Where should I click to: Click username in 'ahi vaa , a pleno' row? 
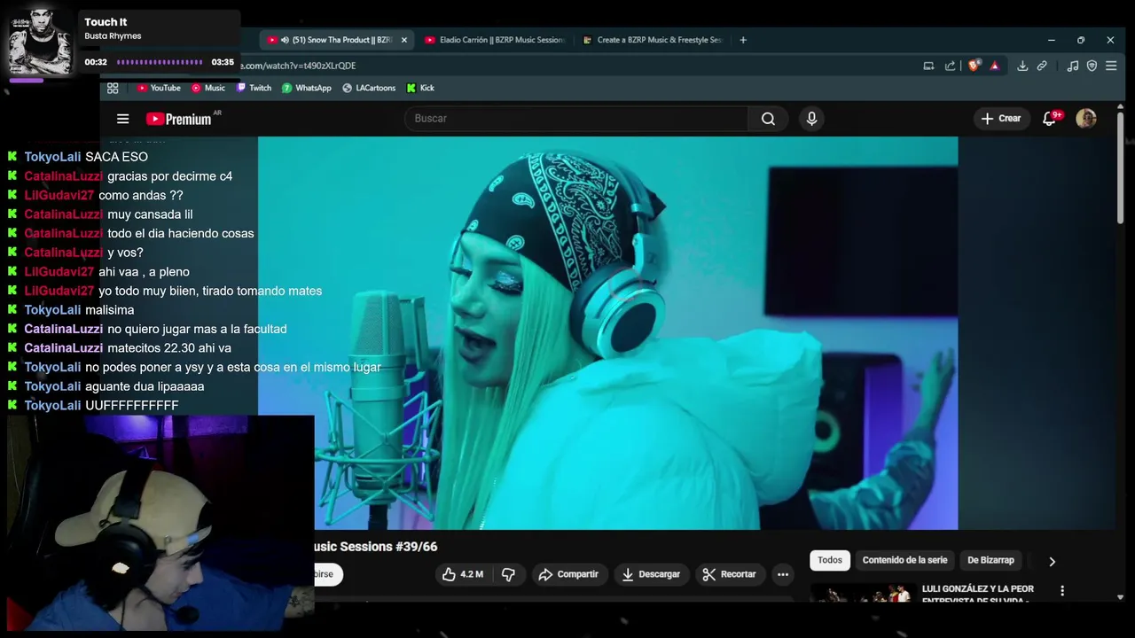[59, 272]
